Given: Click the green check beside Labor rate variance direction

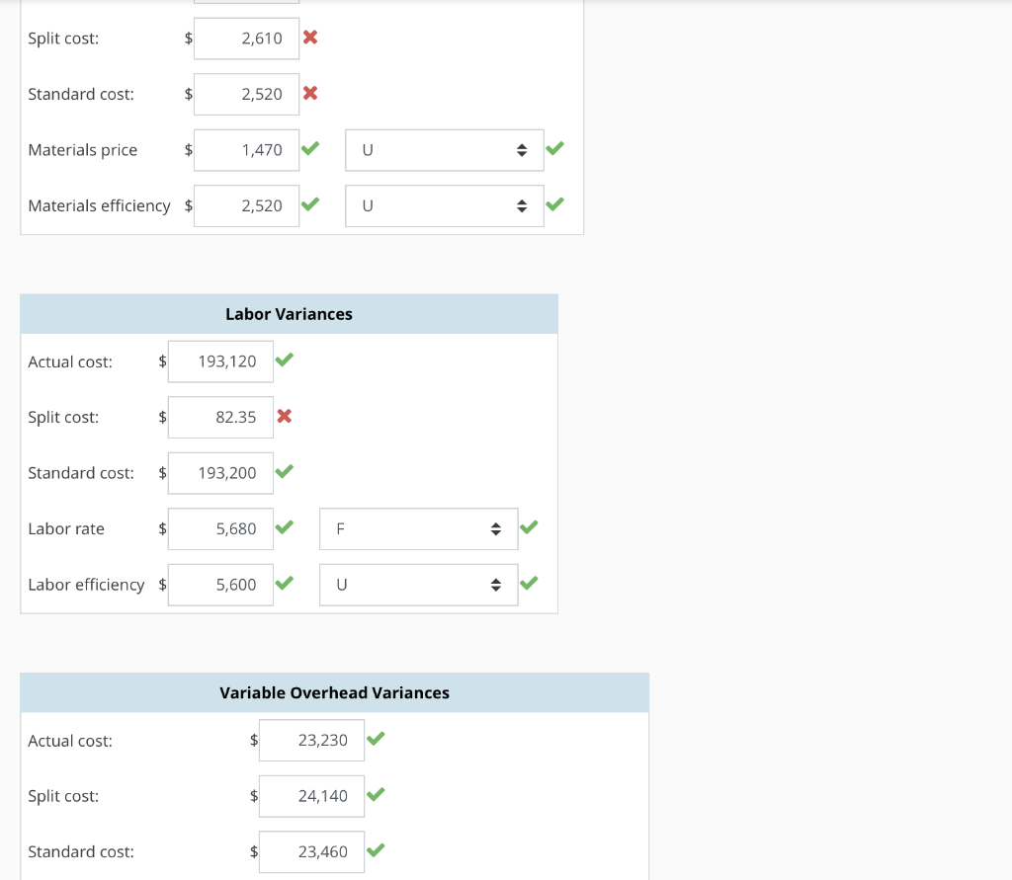Looking at the screenshot, I should [529, 526].
